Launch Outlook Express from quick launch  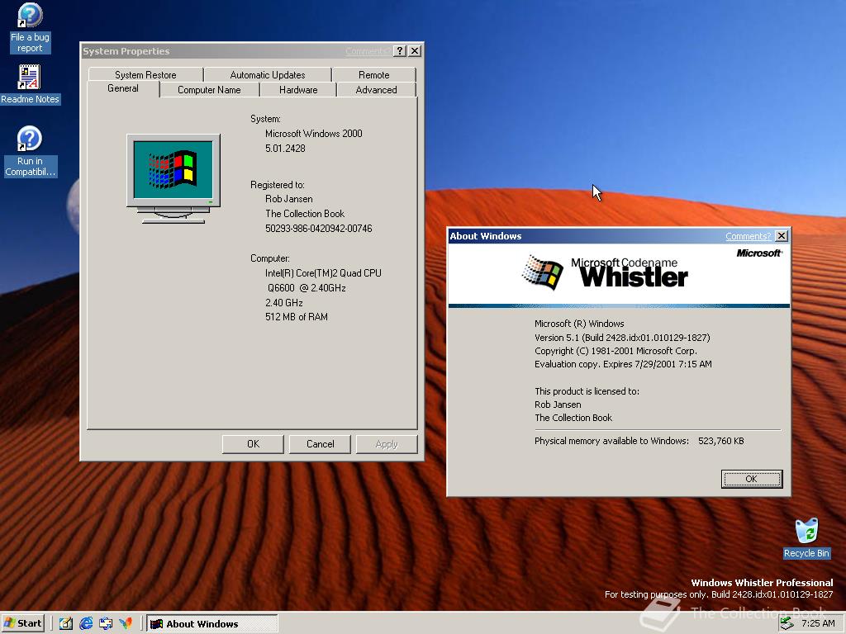pyautogui.click(x=106, y=623)
